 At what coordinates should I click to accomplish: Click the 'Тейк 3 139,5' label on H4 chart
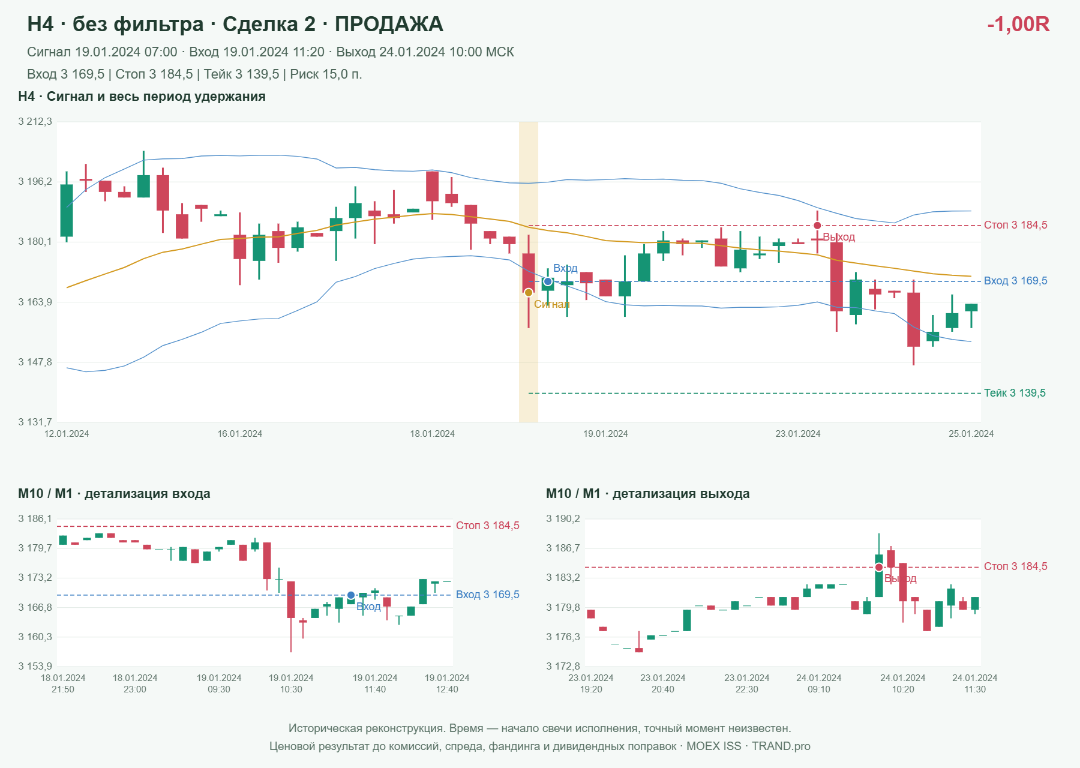(x=1015, y=393)
